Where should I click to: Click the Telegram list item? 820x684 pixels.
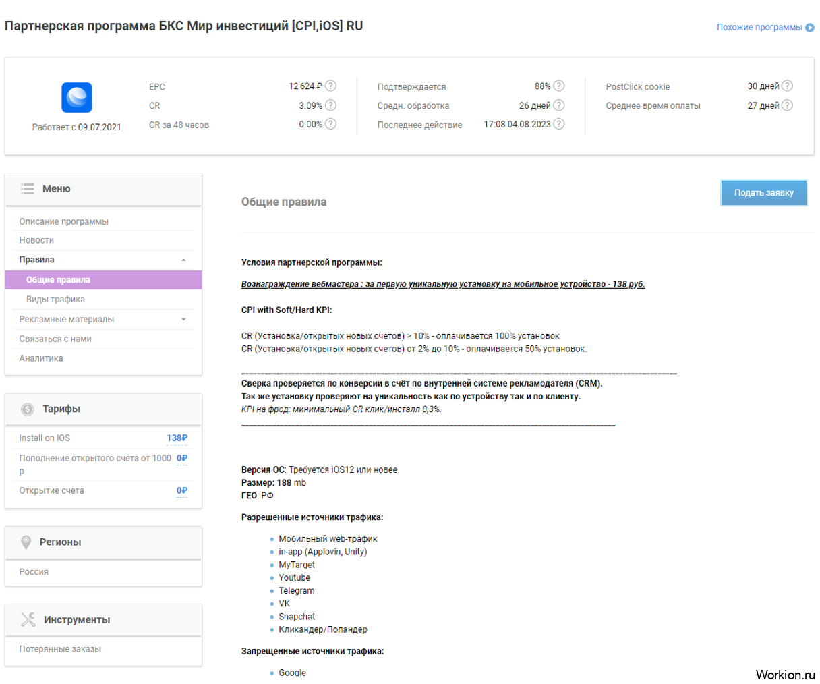tap(297, 590)
